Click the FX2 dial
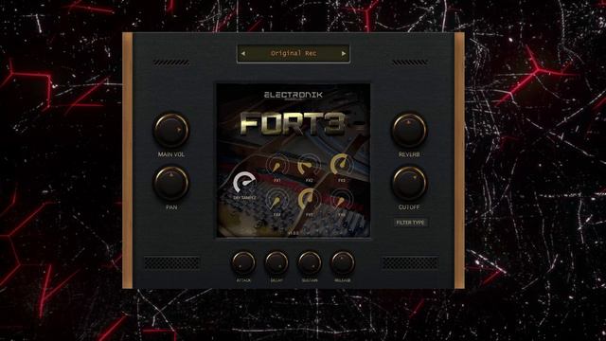Image resolution: width=606 pixels, height=341 pixels. 310,166
